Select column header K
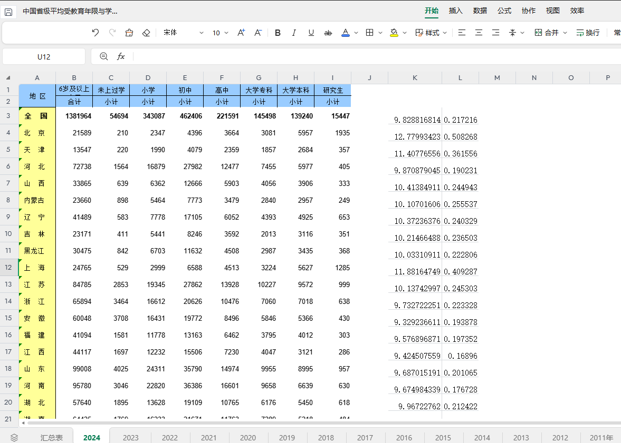The width and height of the screenshot is (621, 443). 415,78
